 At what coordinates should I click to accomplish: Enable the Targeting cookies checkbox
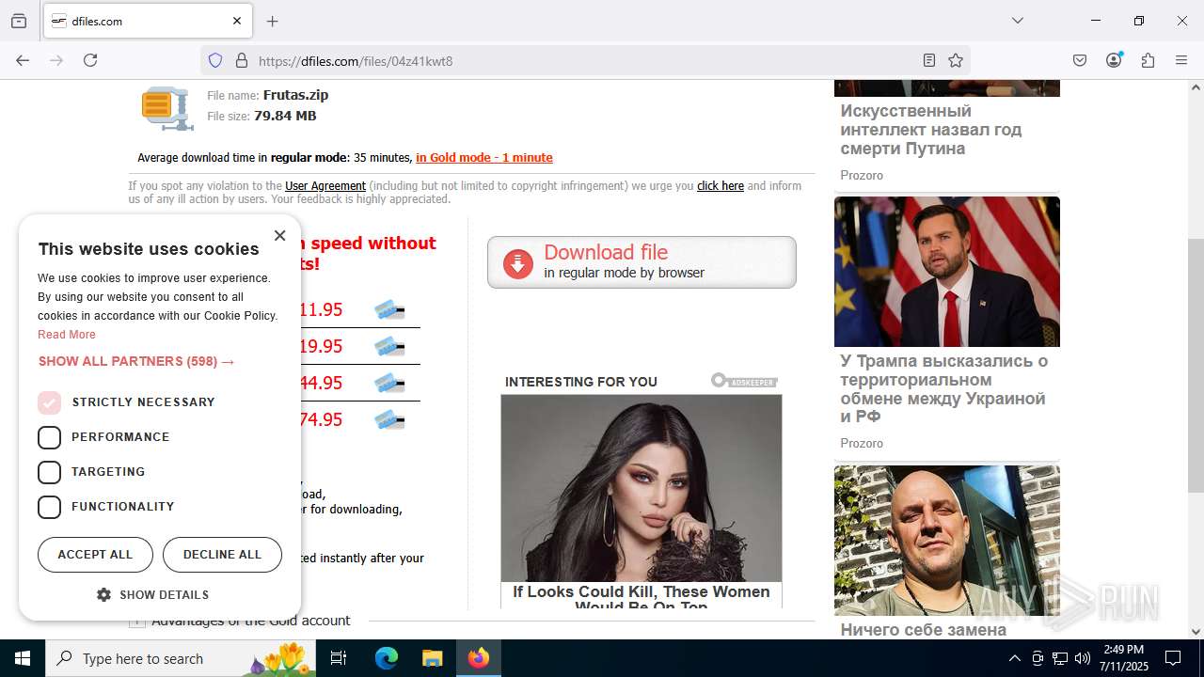click(49, 472)
